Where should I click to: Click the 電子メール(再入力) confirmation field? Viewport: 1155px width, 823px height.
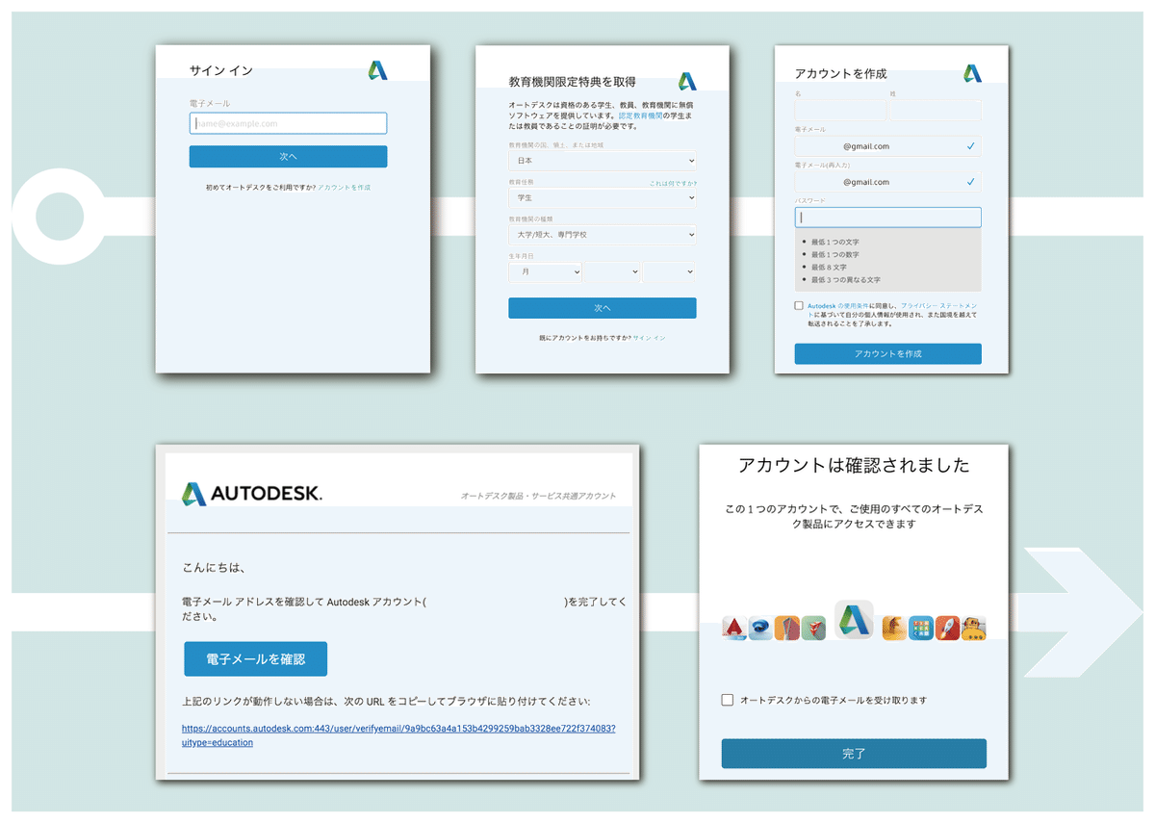click(888, 181)
